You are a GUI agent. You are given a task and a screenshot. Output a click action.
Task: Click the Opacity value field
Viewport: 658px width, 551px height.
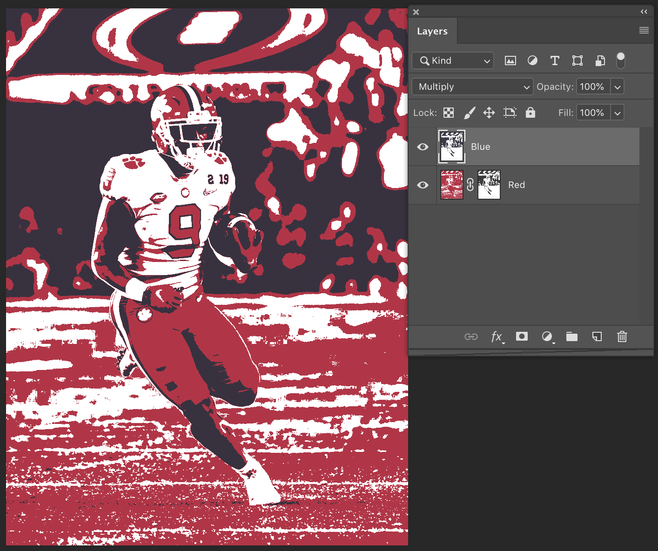(x=593, y=87)
